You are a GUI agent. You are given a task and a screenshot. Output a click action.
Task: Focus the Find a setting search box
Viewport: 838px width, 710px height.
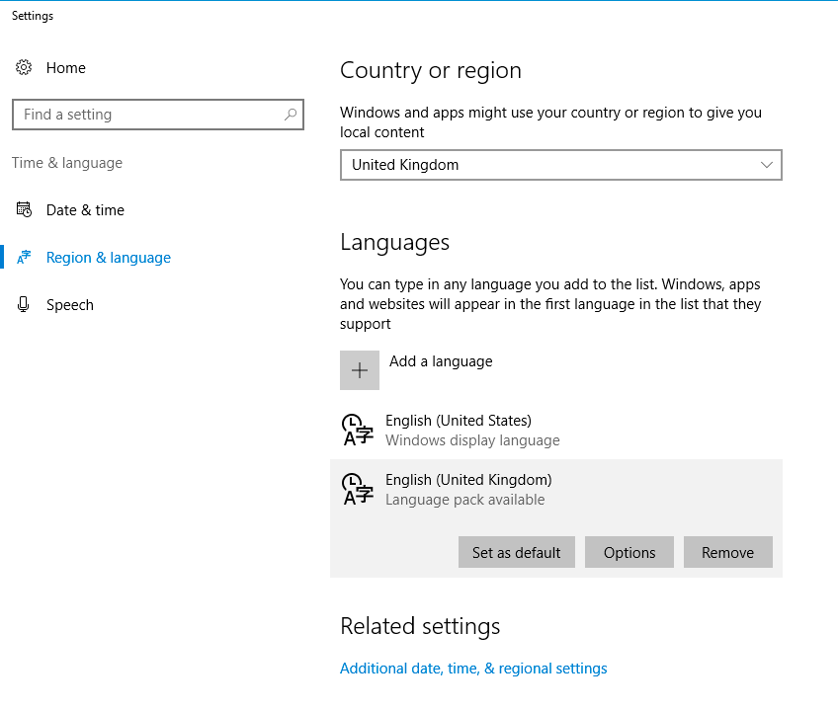pyautogui.click(x=158, y=115)
